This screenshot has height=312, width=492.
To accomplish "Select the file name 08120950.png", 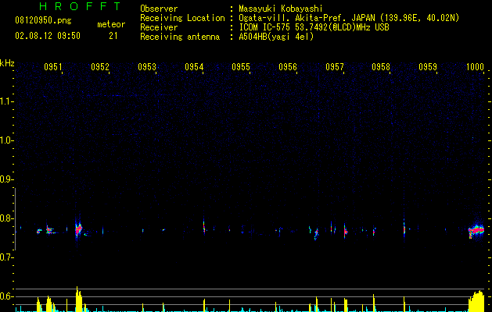I will [x=43, y=21].
